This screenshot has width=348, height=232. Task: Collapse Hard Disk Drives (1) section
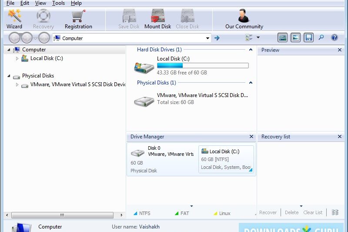point(251,50)
